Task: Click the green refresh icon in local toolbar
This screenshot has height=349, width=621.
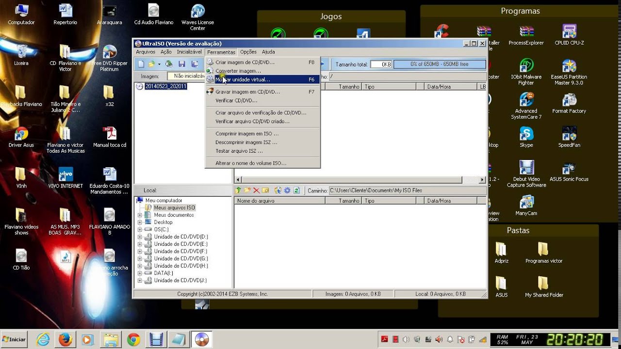Action: (296, 190)
